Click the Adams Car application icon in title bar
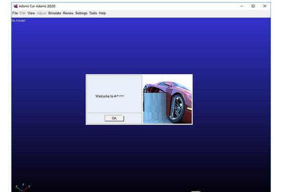 pyautogui.click(x=16, y=6)
